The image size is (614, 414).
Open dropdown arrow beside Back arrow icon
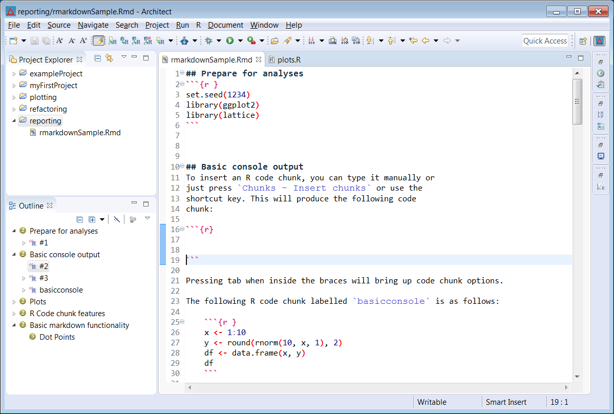click(x=436, y=41)
